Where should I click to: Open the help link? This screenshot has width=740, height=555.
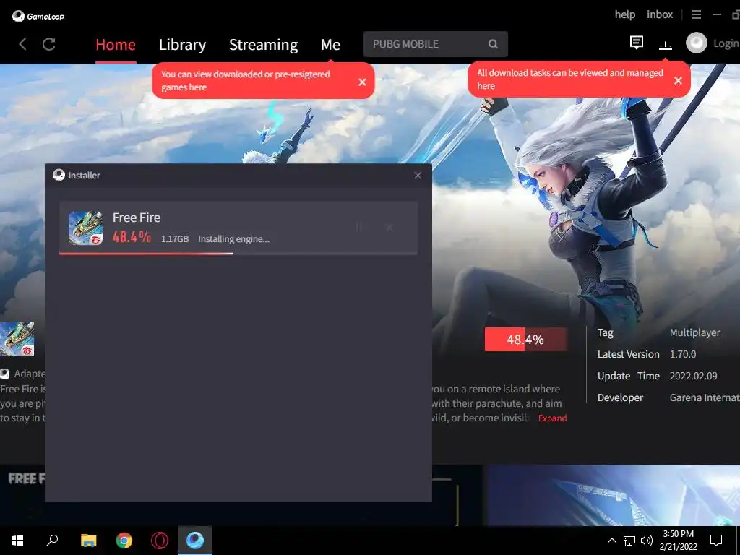[x=625, y=14]
